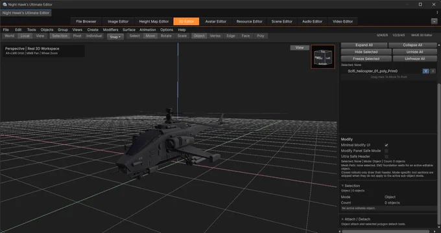441x233 pixels.
Task: Click the right panel horizontal scrollbar
Action: [x=385, y=232]
